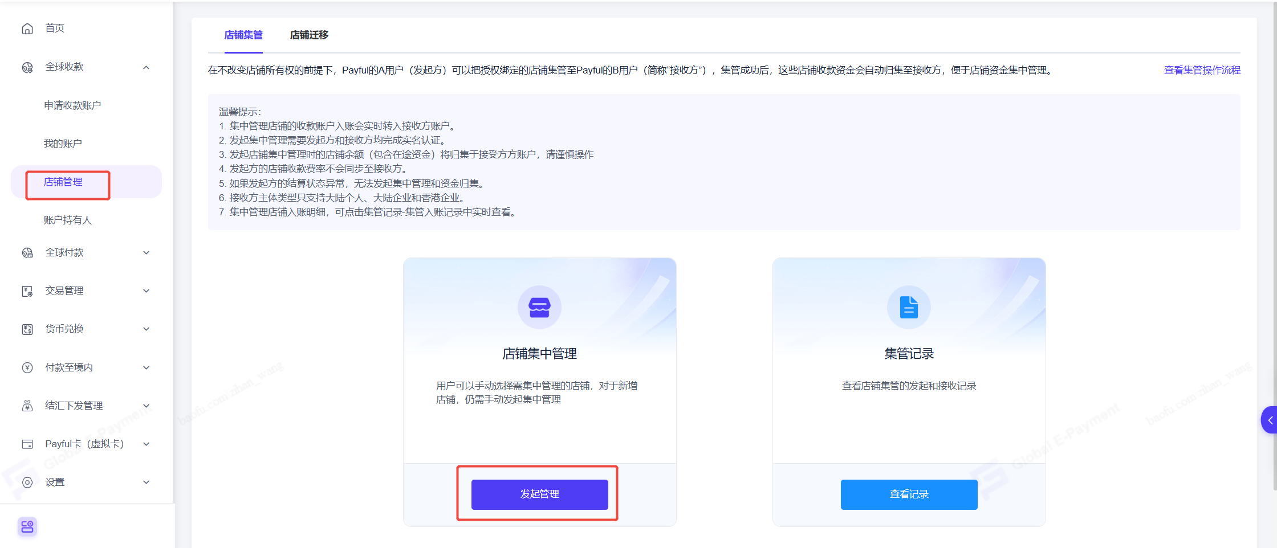Click the card icon beside Payful卡
Viewport: 1277px width, 548px height.
coord(27,444)
